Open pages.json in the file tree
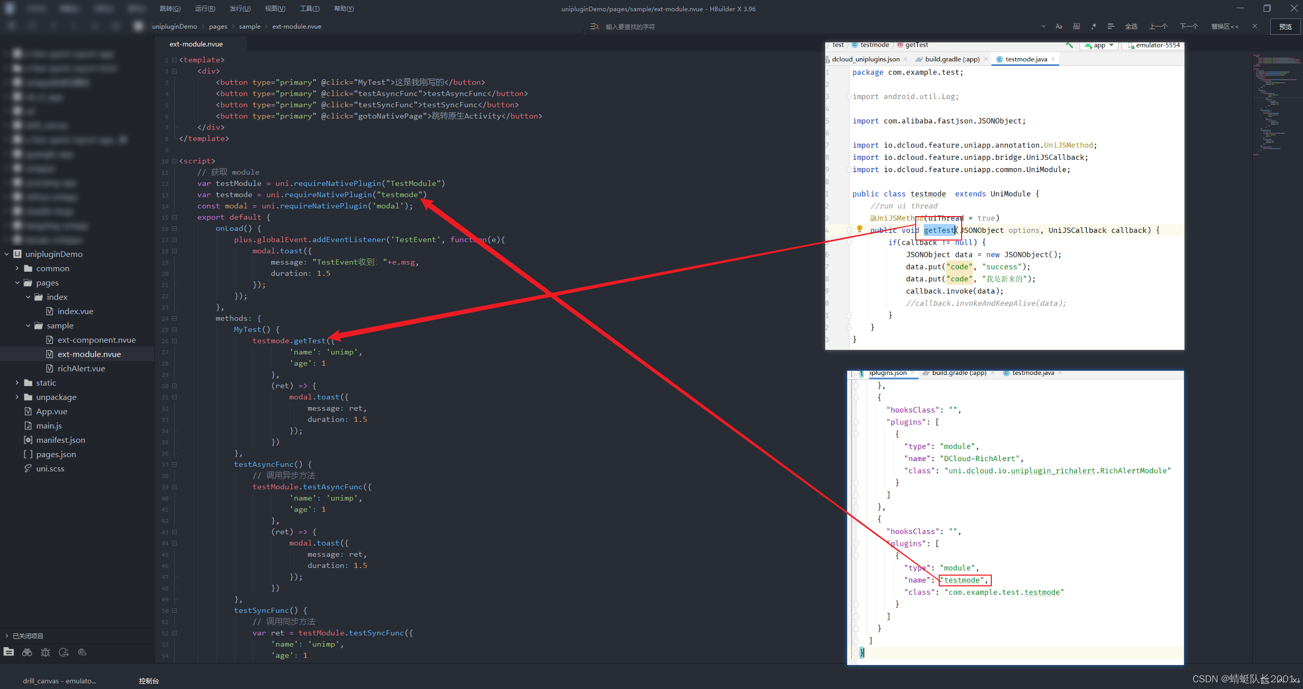Viewport: 1303px width, 689px height. [56, 454]
